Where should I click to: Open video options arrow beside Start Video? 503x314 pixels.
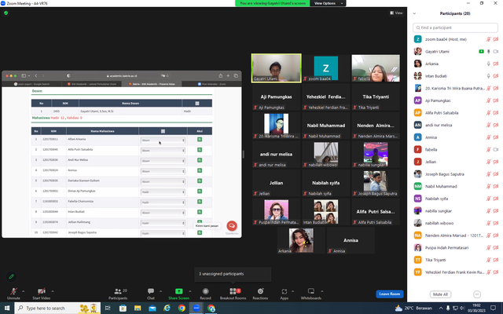point(53,291)
